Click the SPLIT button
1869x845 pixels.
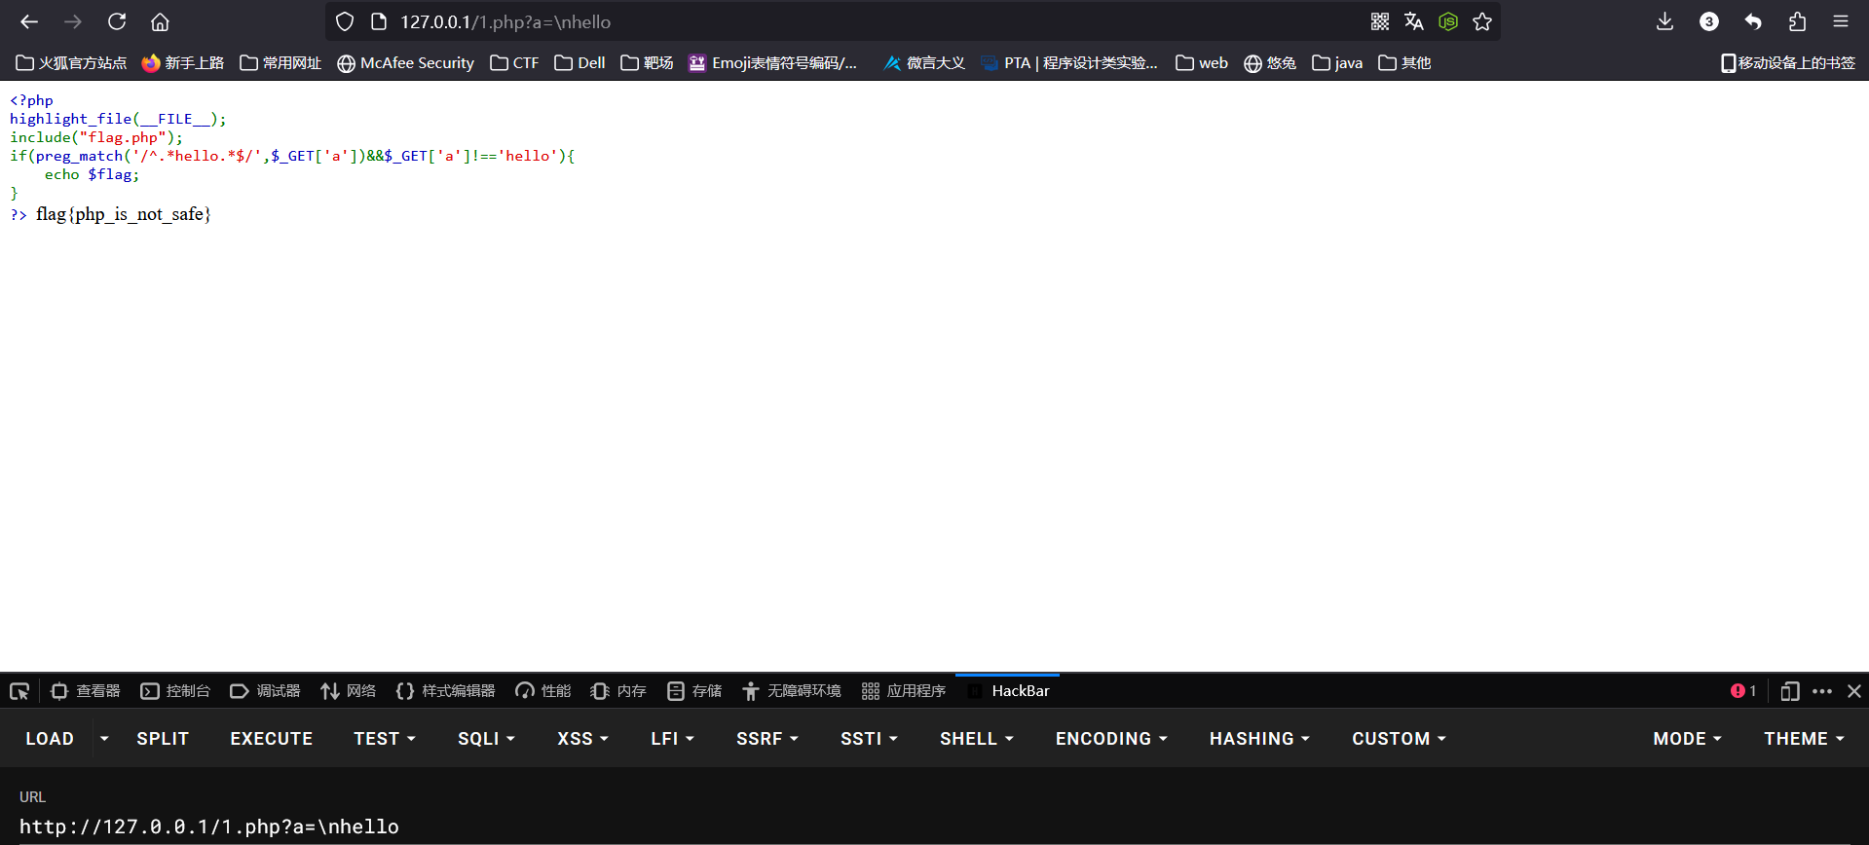163,739
